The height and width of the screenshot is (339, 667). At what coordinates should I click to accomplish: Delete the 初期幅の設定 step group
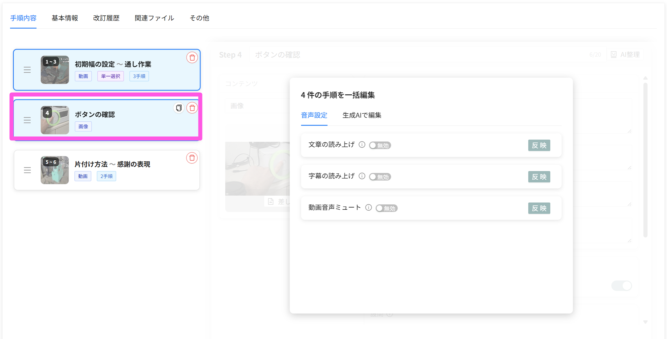click(192, 58)
